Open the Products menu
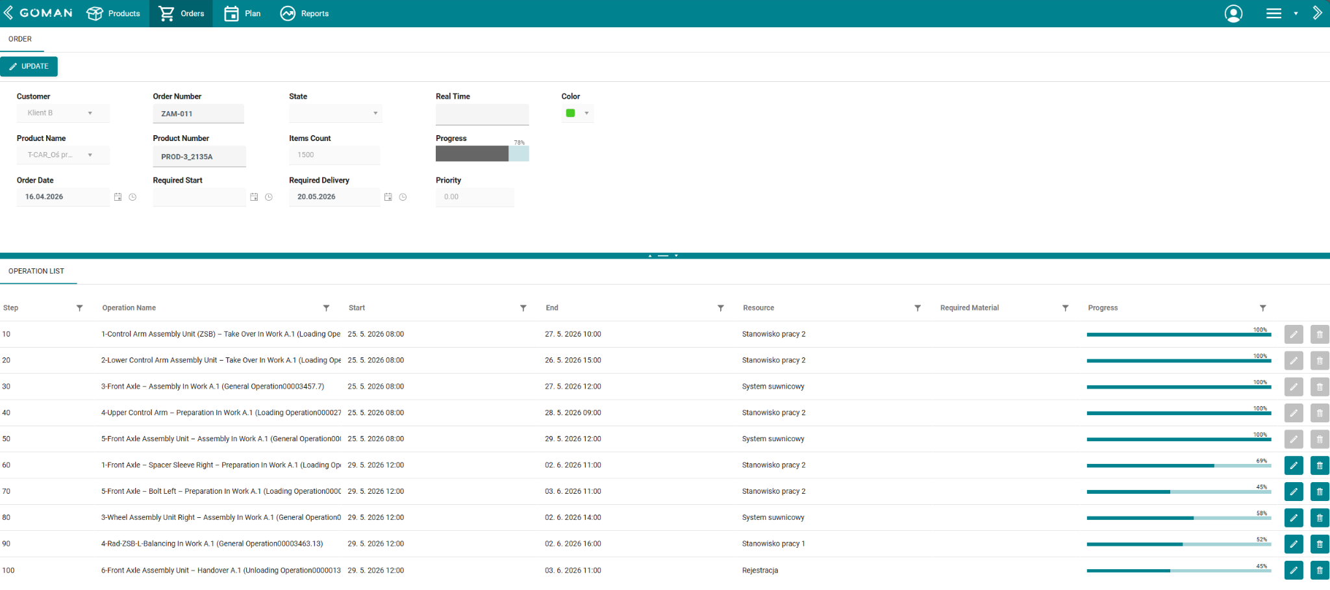The width and height of the screenshot is (1330, 590). (114, 14)
